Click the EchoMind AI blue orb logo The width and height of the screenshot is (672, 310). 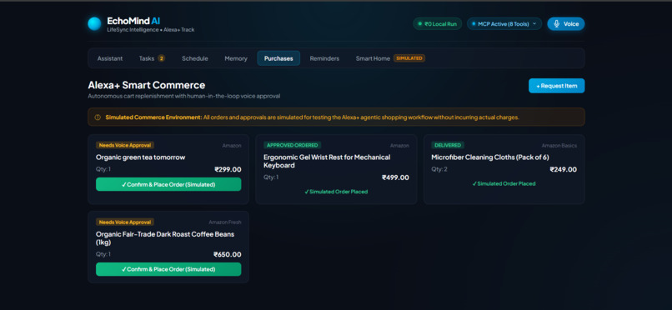pos(94,24)
